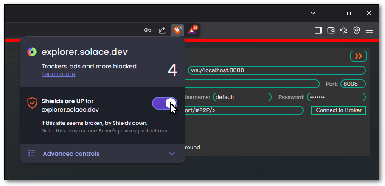Click the long host field left of Port
The image size is (385, 186).
(x=252, y=84)
